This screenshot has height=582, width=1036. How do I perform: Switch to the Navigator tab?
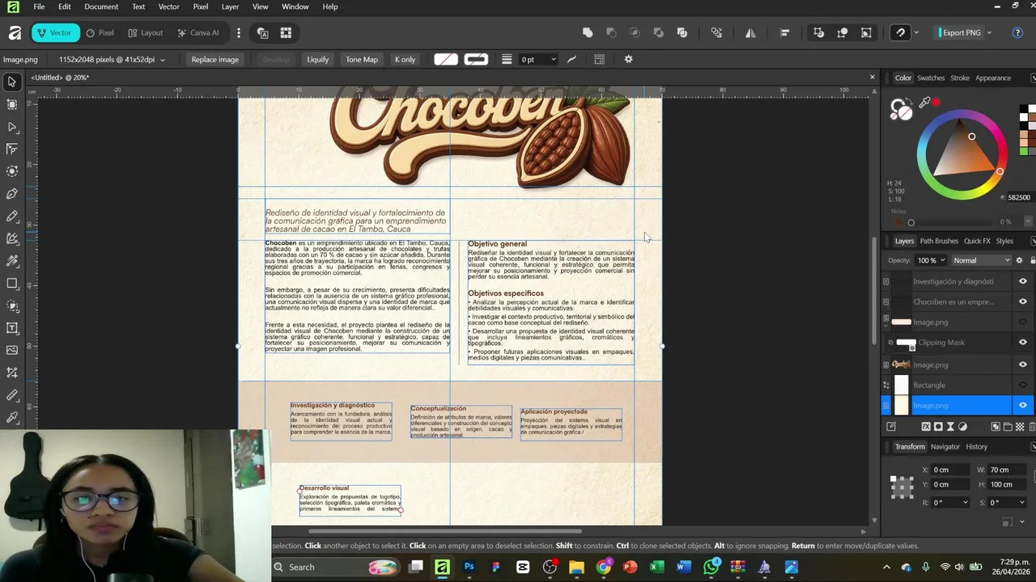click(945, 447)
